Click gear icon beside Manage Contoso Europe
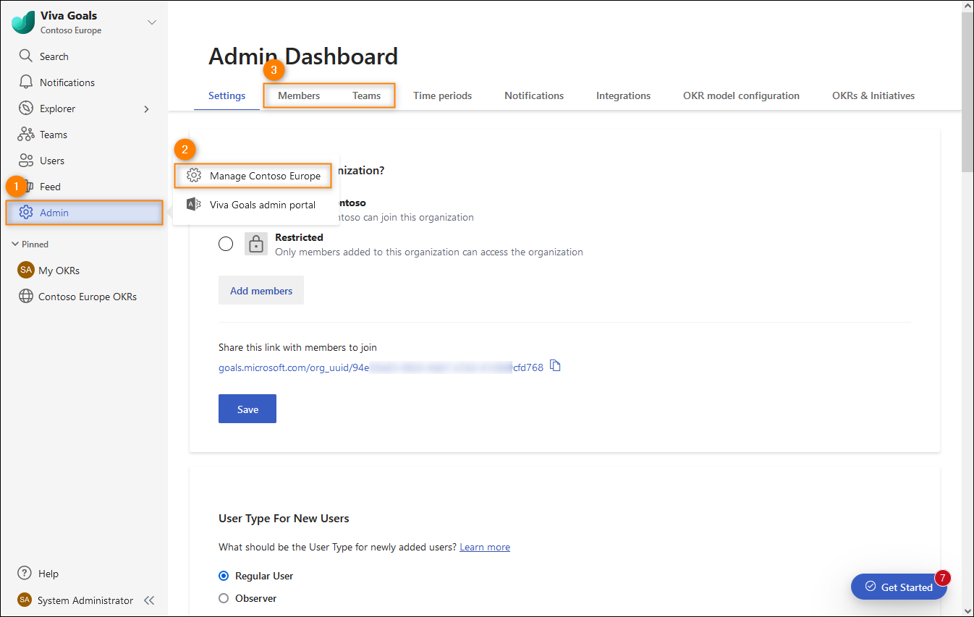Image resolution: width=974 pixels, height=617 pixels. tap(194, 176)
